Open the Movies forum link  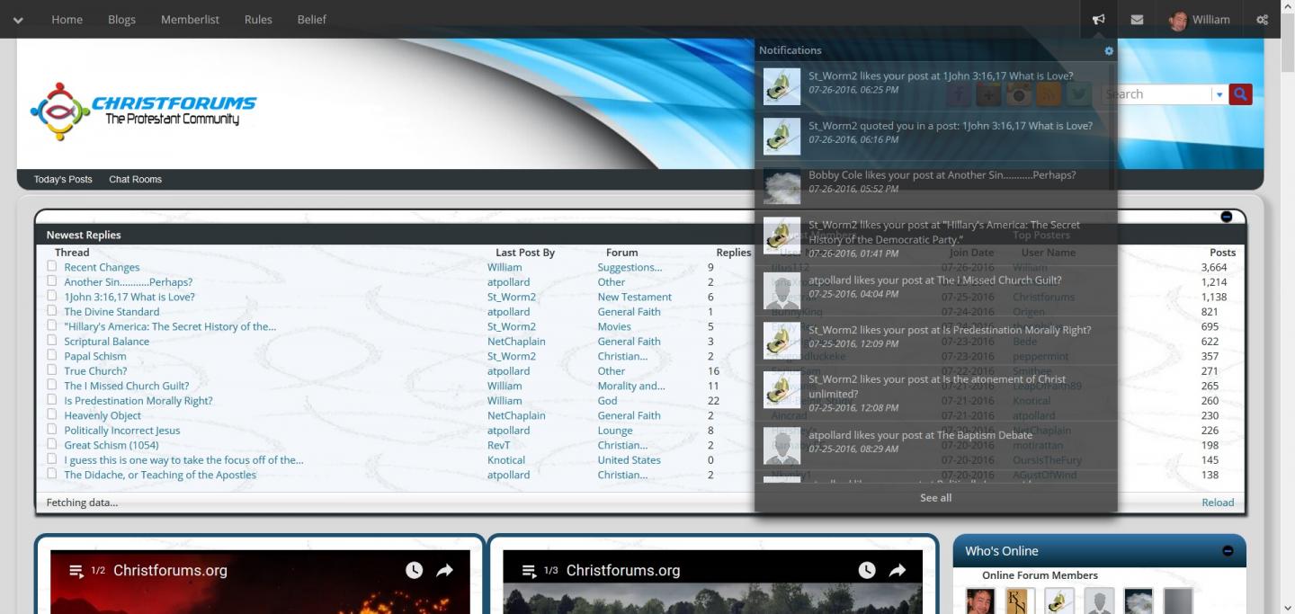point(614,326)
